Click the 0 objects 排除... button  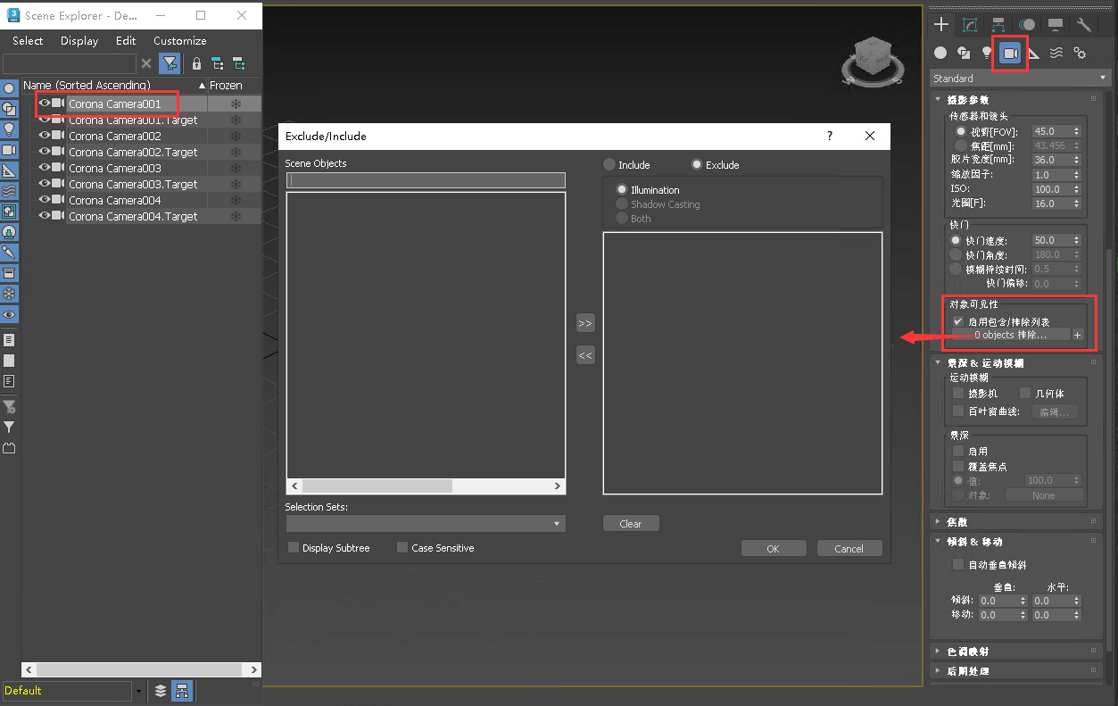[1010, 335]
